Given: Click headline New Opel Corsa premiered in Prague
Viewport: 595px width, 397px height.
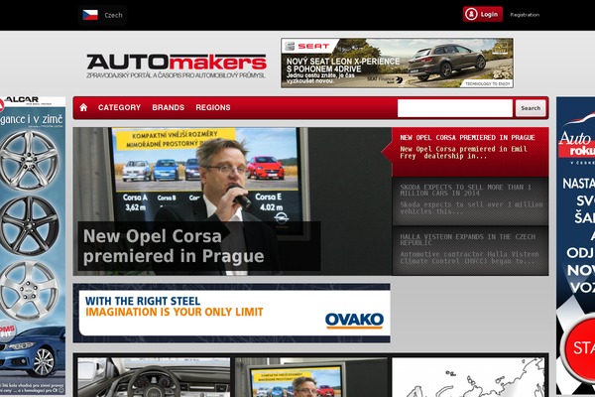Looking at the screenshot, I should 174,246.
